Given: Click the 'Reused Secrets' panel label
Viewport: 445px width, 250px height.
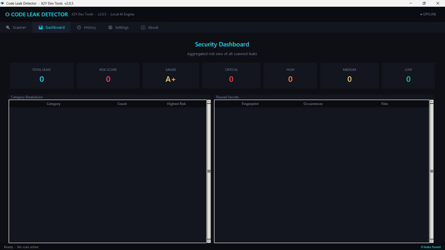Looking at the screenshot, I should pyautogui.click(x=228, y=97).
